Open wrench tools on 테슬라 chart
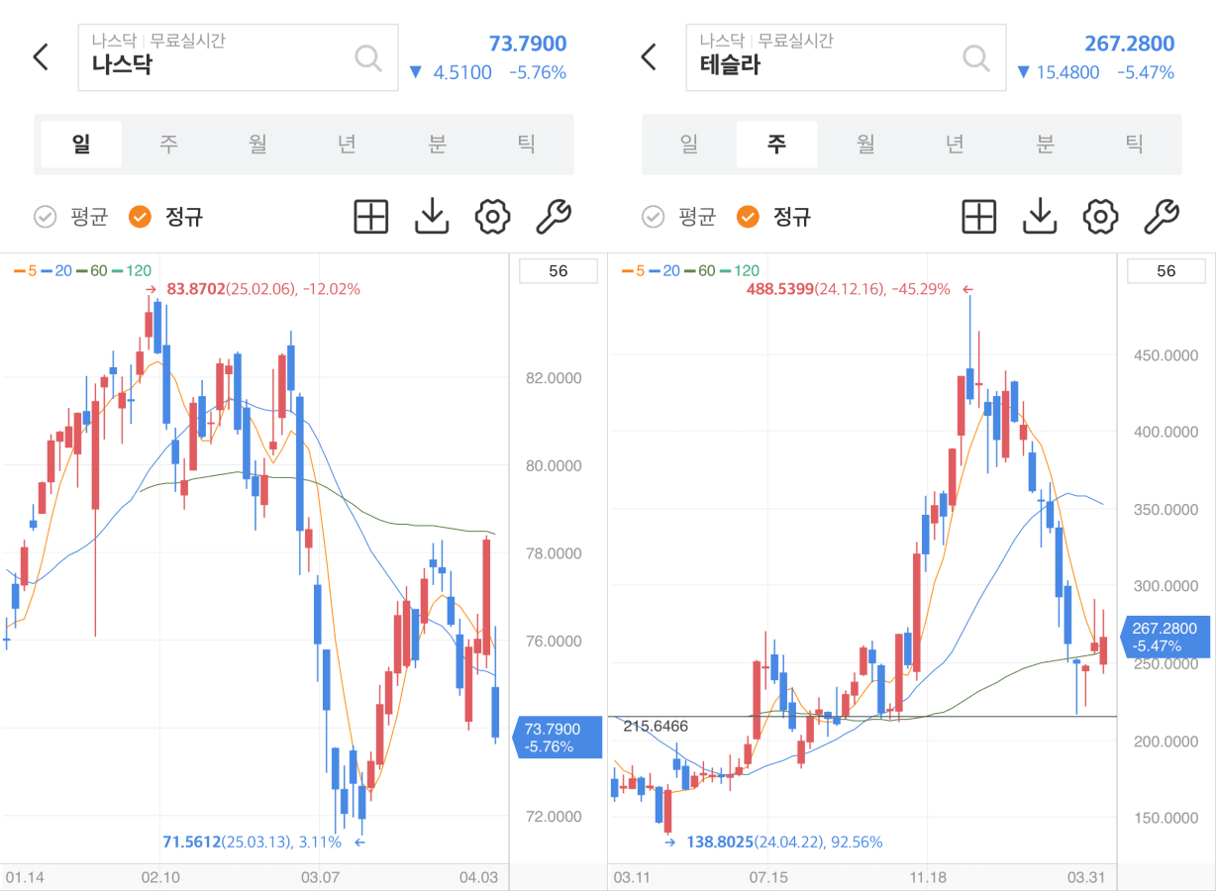This screenshot has width=1216, height=891. click(x=1162, y=216)
